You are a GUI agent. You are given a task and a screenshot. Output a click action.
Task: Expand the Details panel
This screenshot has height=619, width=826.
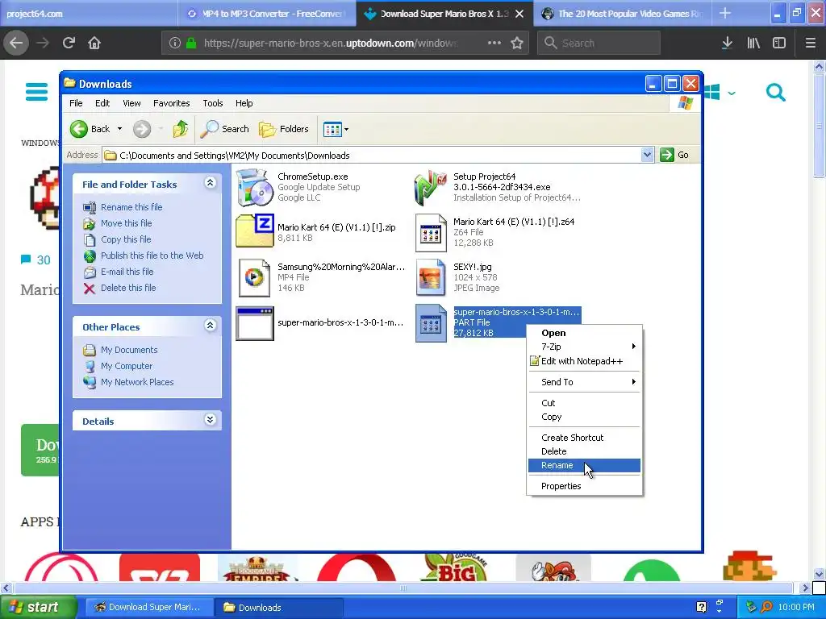point(211,419)
